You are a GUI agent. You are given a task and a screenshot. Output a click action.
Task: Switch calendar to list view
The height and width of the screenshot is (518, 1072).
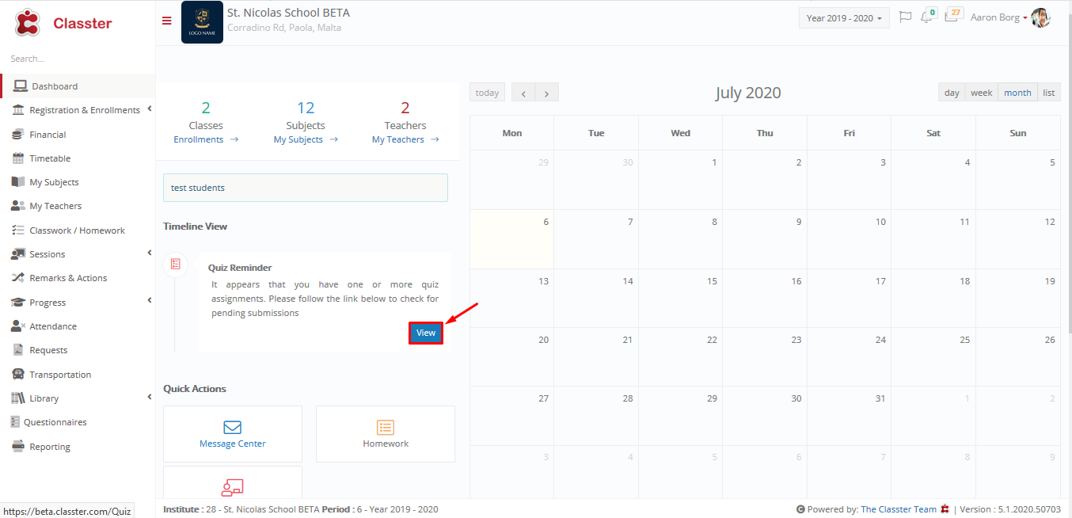pyautogui.click(x=1049, y=93)
